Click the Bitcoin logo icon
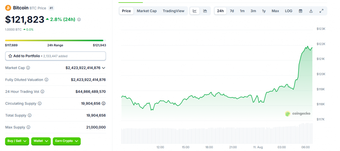 (x=8, y=8)
